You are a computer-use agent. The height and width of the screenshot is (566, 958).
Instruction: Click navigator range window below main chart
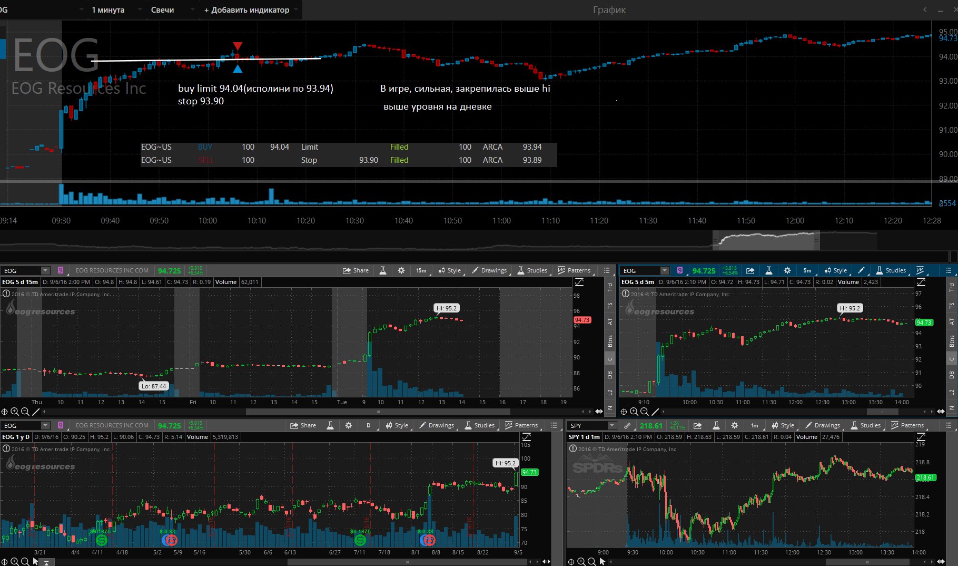pyautogui.click(x=766, y=241)
